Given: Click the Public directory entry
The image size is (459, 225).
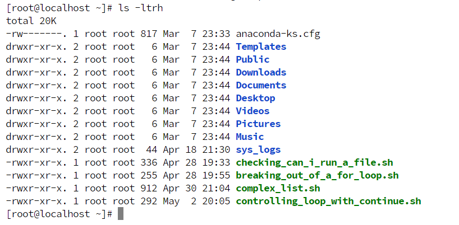Looking at the screenshot, I should click(253, 59).
